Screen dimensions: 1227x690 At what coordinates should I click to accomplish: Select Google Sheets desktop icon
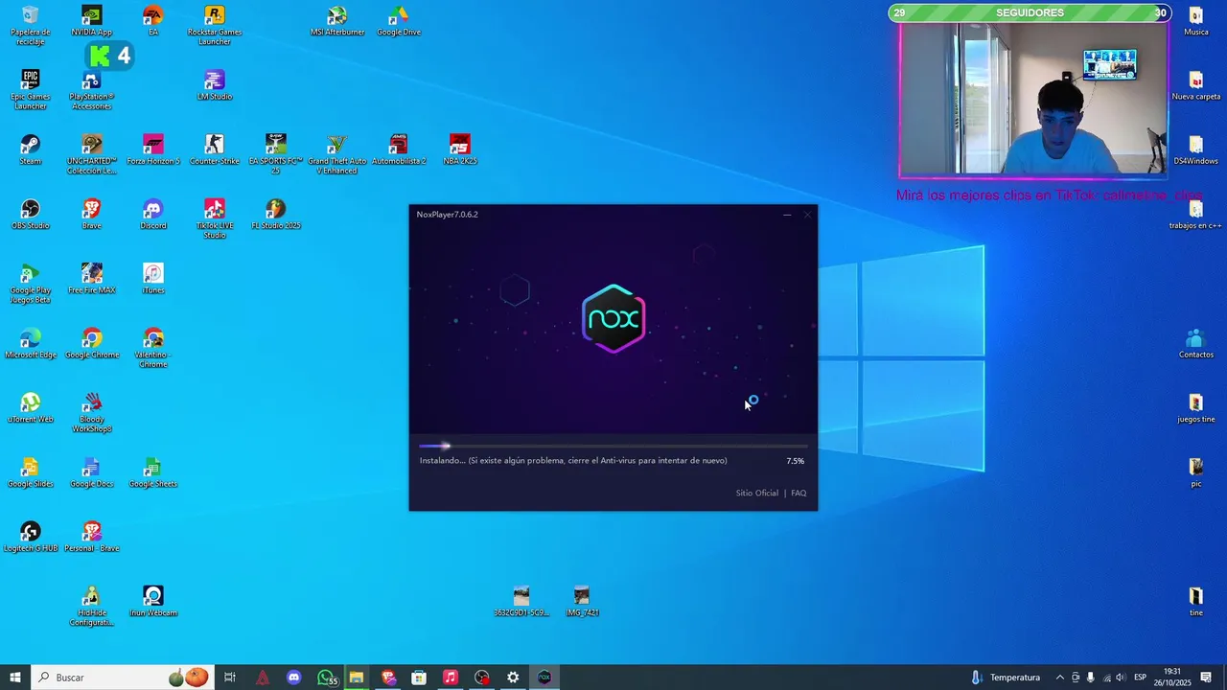pyautogui.click(x=153, y=472)
